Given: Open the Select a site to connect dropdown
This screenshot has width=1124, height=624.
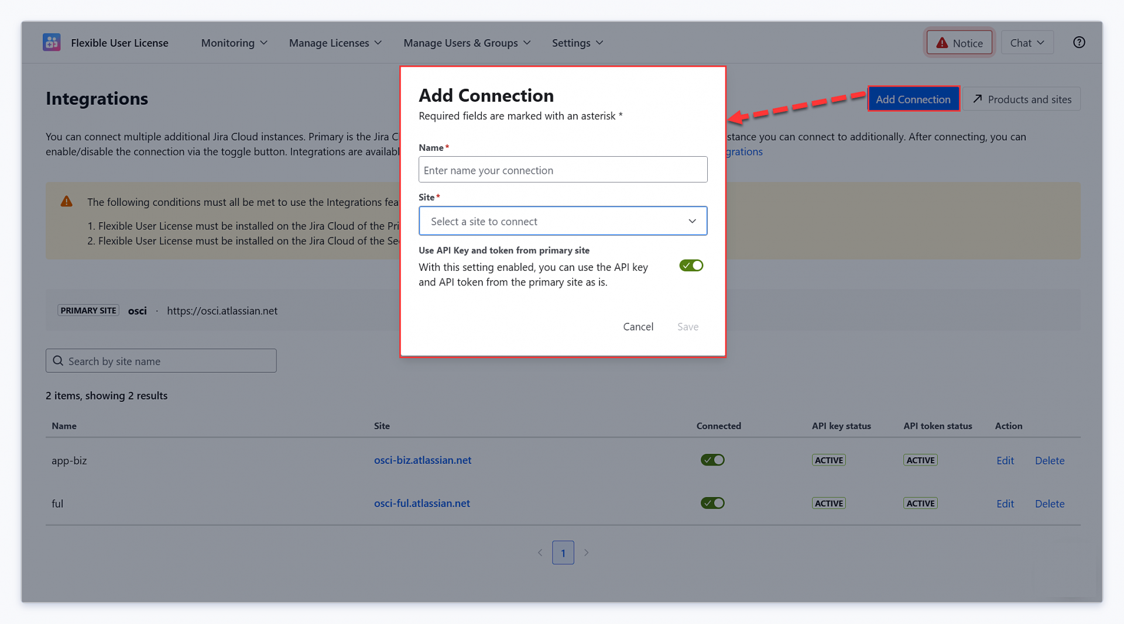Looking at the screenshot, I should pos(563,221).
